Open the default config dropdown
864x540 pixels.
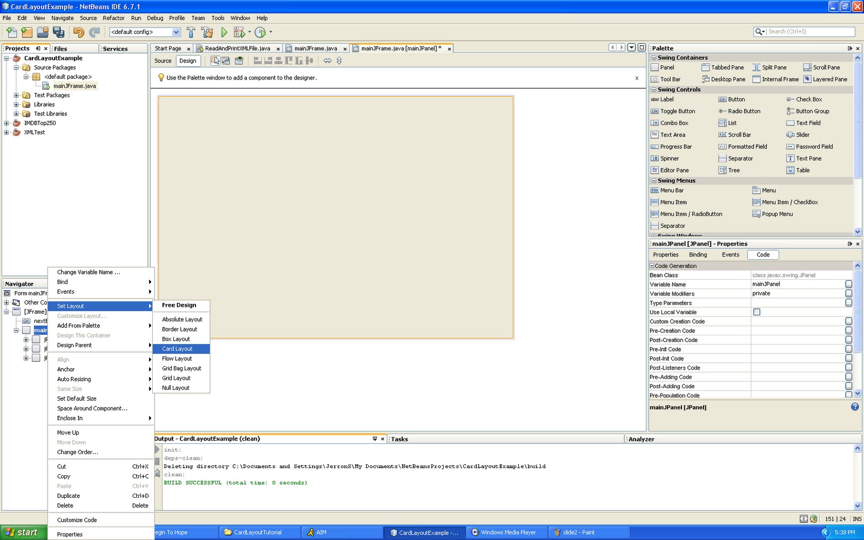(x=175, y=32)
